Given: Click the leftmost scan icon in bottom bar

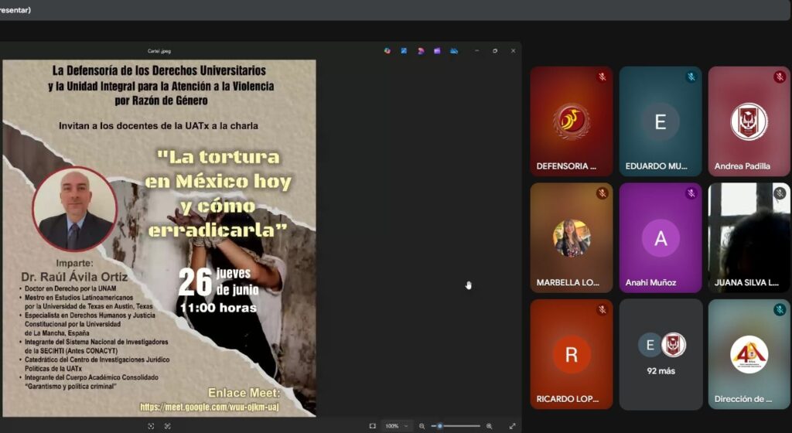Looking at the screenshot, I should point(151,426).
